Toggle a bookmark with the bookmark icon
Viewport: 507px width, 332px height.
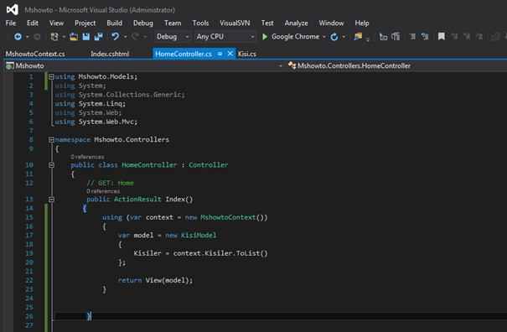(442, 37)
